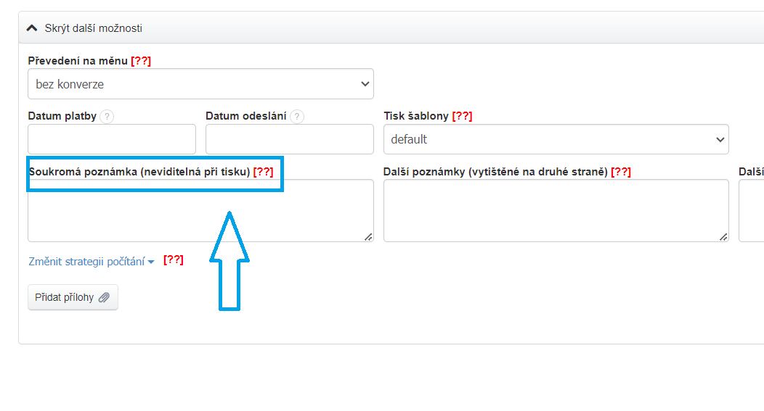
Task: Click question mark icon next to Datum platby
Action: pyautogui.click(x=107, y=117)
